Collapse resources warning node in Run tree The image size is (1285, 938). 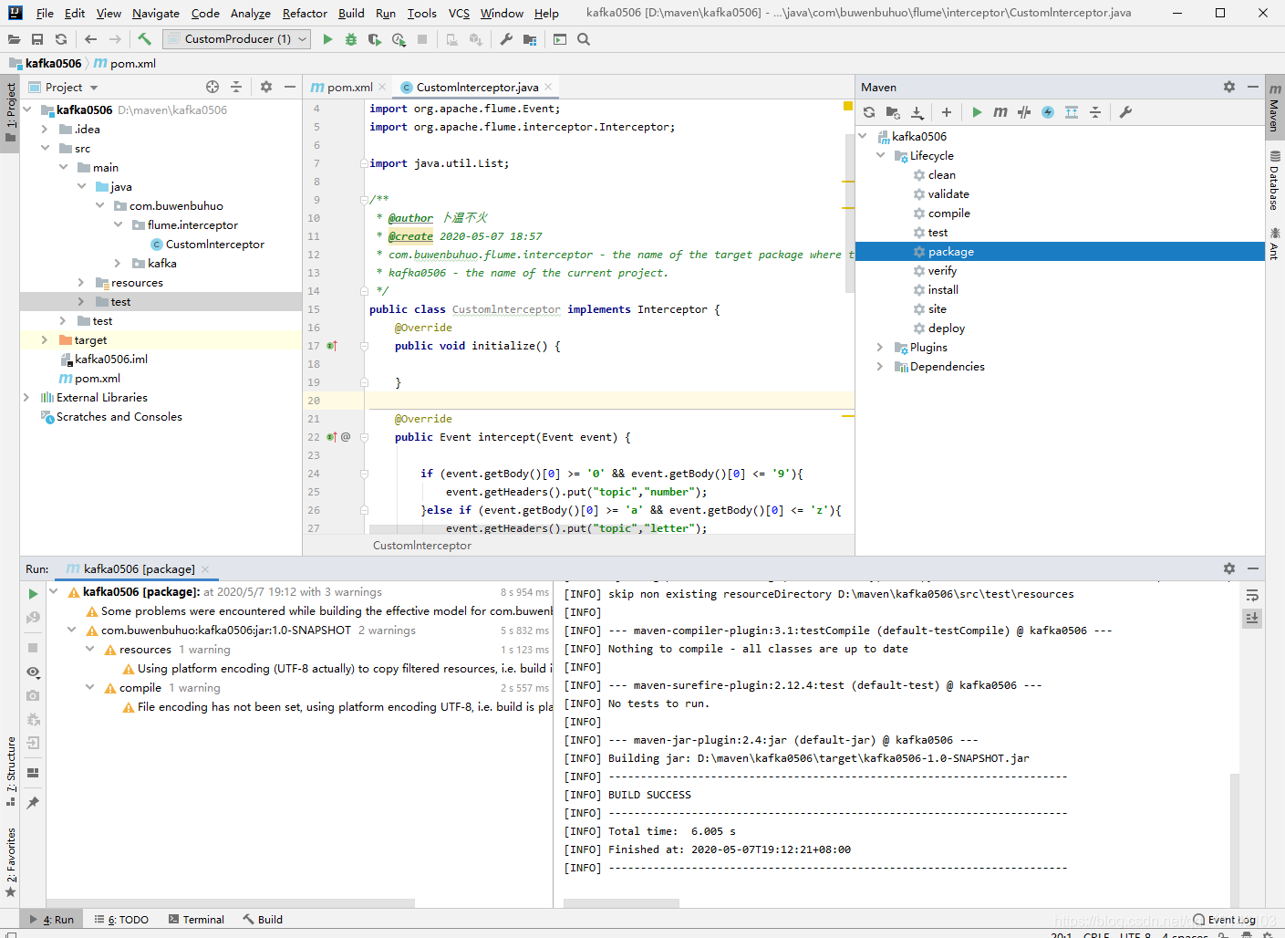pos(90,649)
